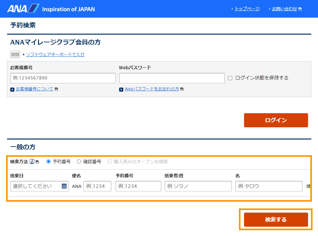Click the arrow icon before Webパスワードをお忘れの方

point(121,89)
